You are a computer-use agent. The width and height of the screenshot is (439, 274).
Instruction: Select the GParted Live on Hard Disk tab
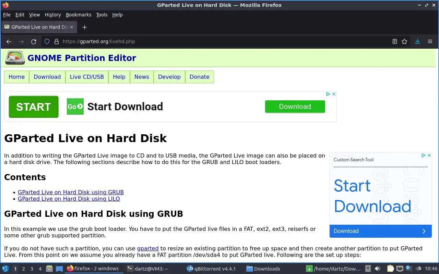(39, 27)
